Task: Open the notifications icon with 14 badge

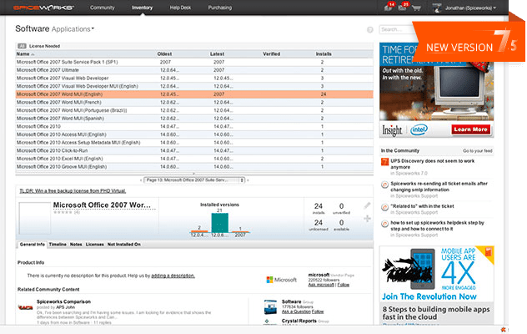Action: click(x=389, y=7)
